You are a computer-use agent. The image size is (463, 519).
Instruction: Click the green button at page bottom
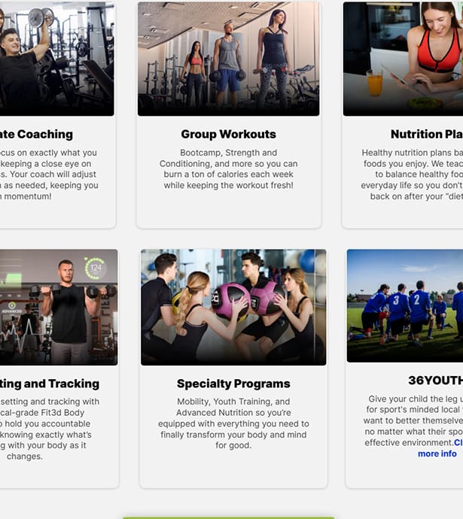[x=229, y=517]
